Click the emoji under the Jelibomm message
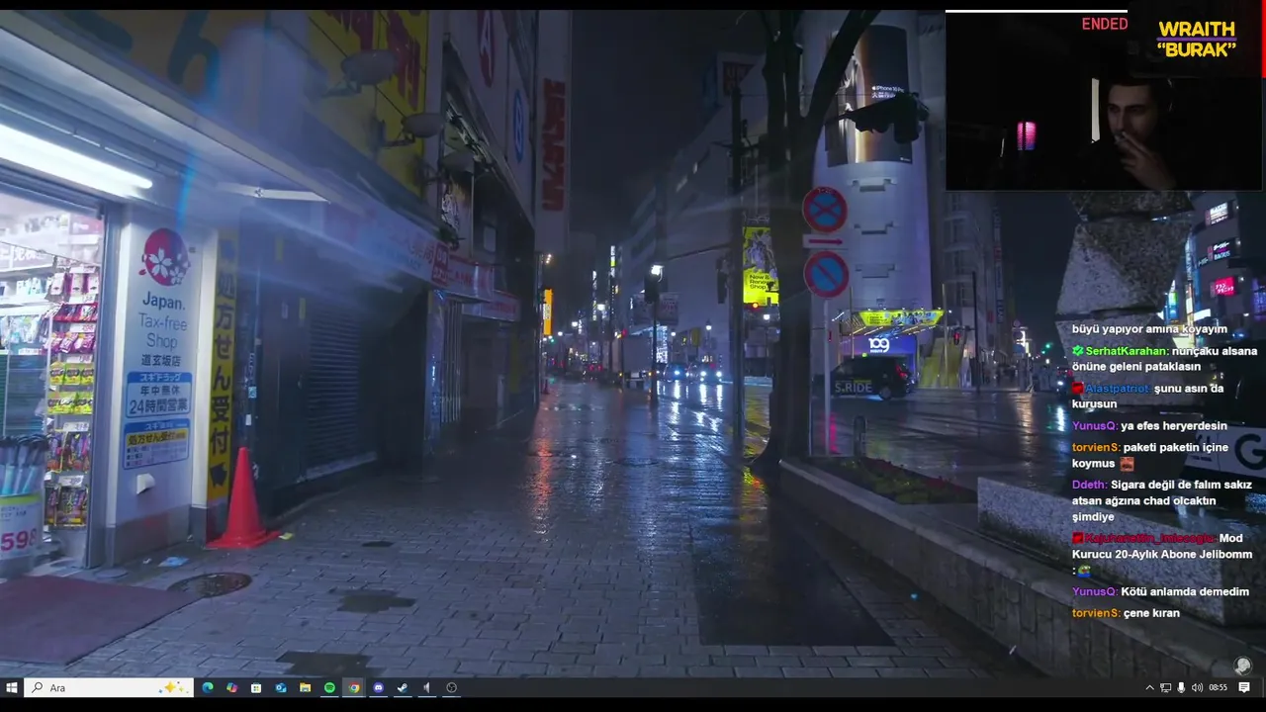 pyautogui.click(x=1084, y=572)
